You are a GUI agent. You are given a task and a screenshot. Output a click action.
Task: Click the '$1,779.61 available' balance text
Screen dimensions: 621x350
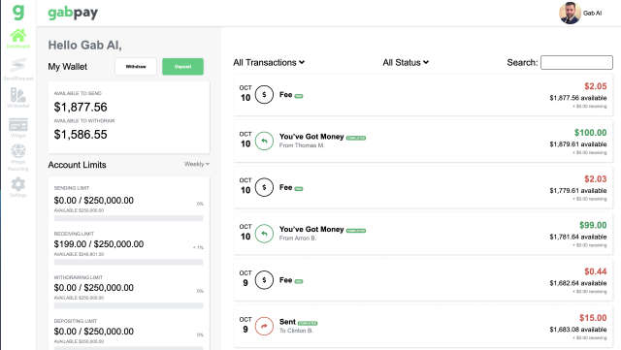click(578, 190)
